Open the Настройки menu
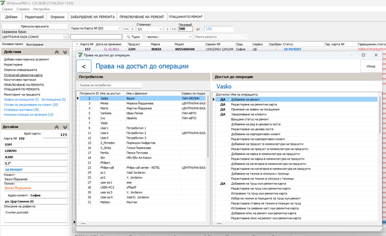386x236 pixels. 41,9
